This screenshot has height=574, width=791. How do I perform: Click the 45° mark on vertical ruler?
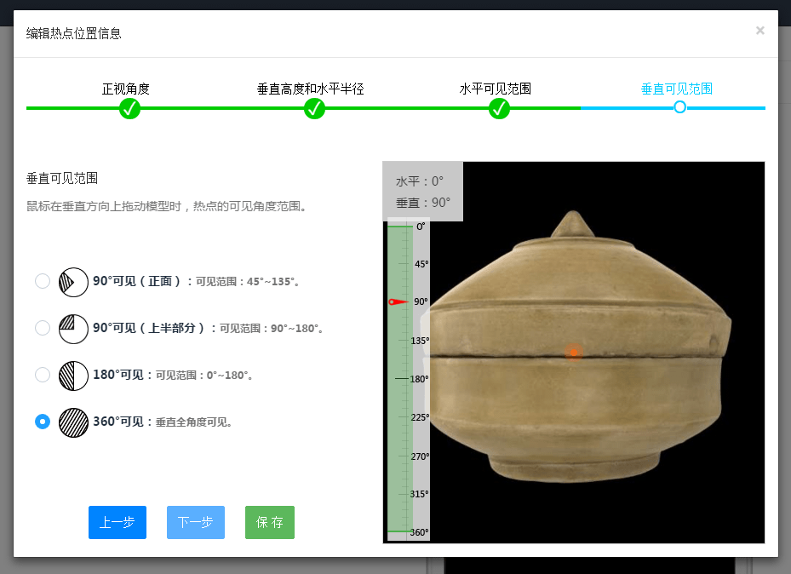tap(421, 264)
